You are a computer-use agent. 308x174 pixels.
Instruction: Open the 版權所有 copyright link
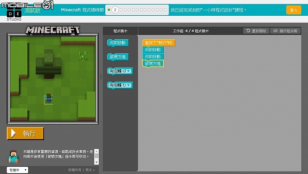[x=74, y=170]
